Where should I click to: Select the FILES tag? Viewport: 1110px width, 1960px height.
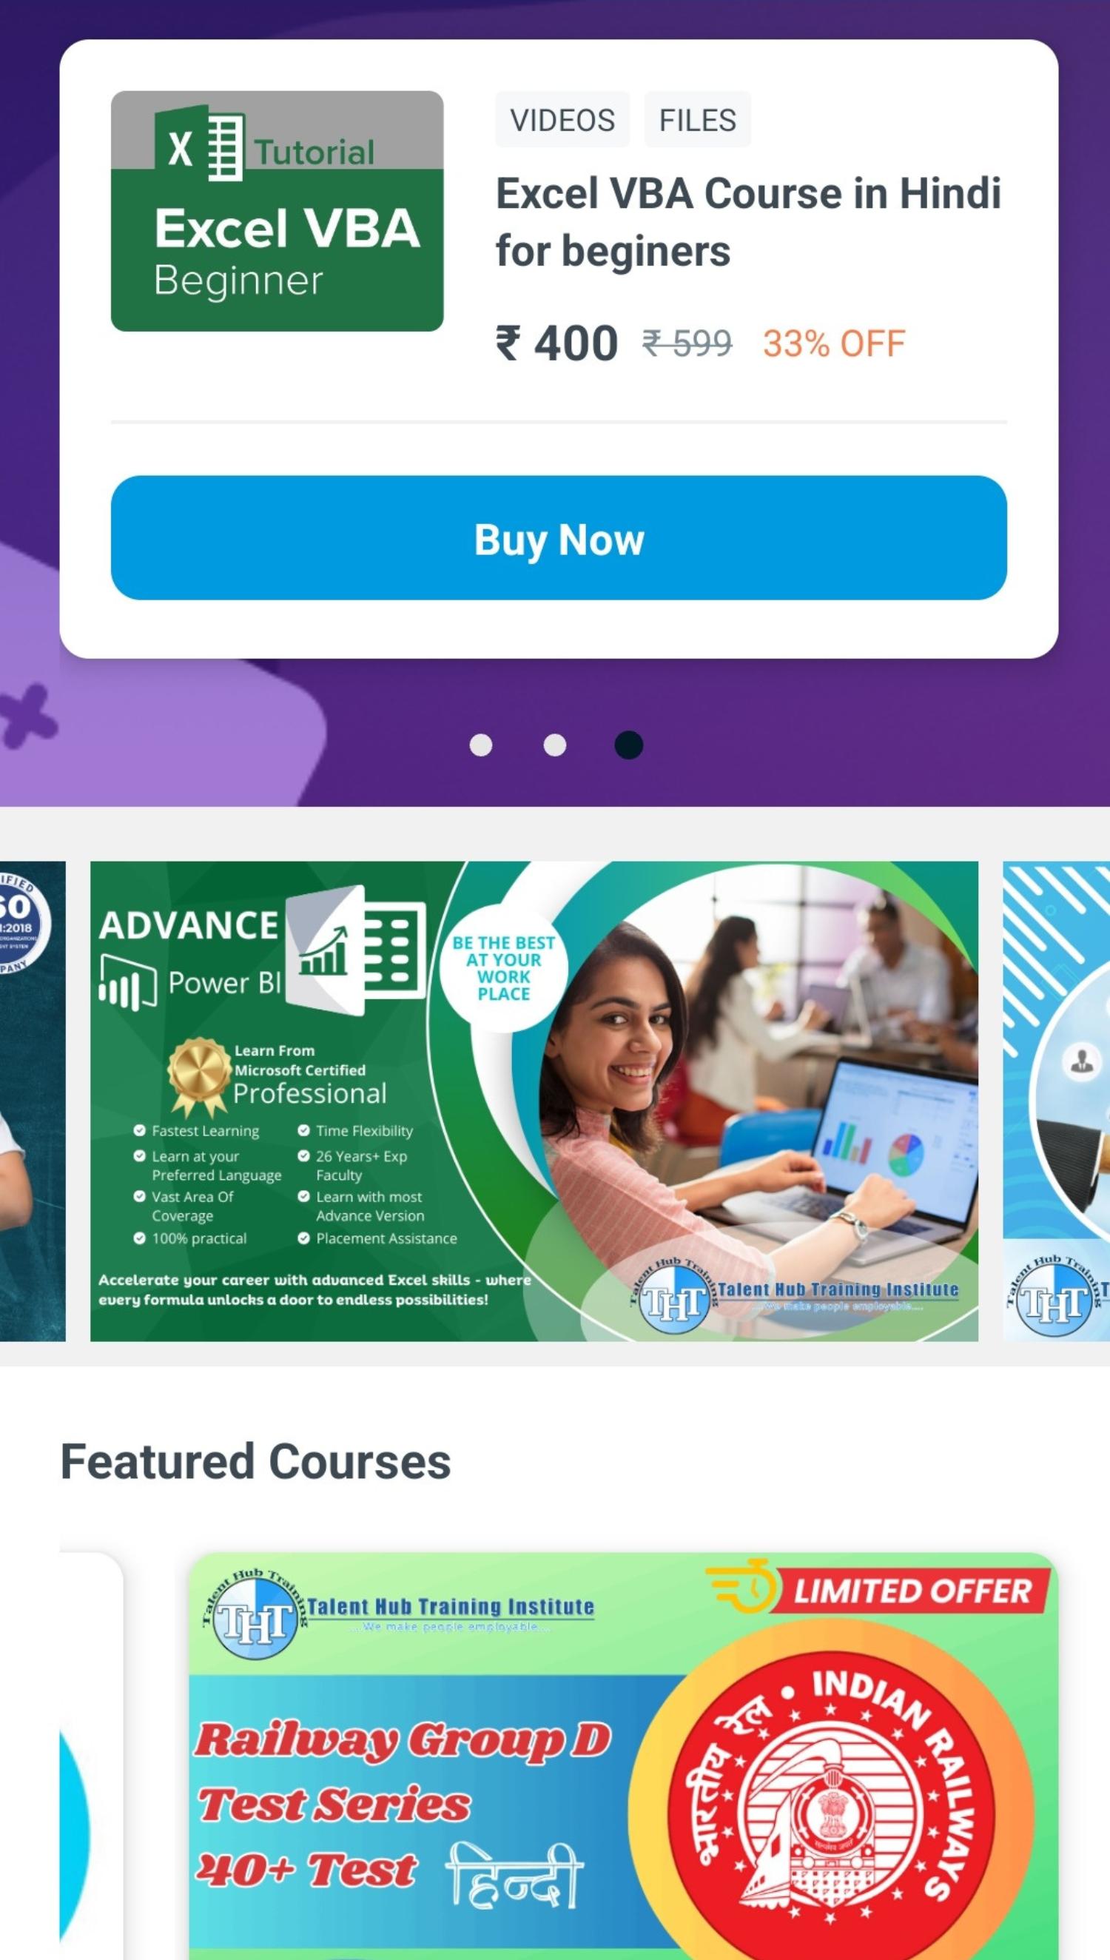pos(698,120)
